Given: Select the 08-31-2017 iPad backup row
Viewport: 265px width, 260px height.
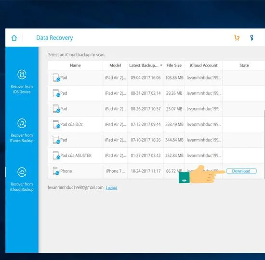Looking at the screenshot, I should (156, 93).
